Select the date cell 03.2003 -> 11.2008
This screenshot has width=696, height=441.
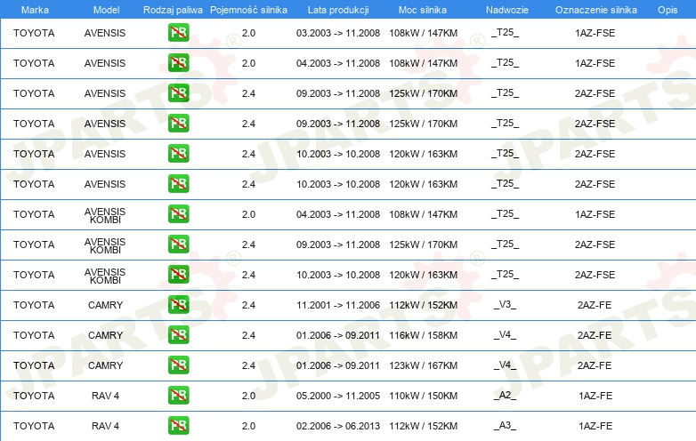tap(338, 33)
